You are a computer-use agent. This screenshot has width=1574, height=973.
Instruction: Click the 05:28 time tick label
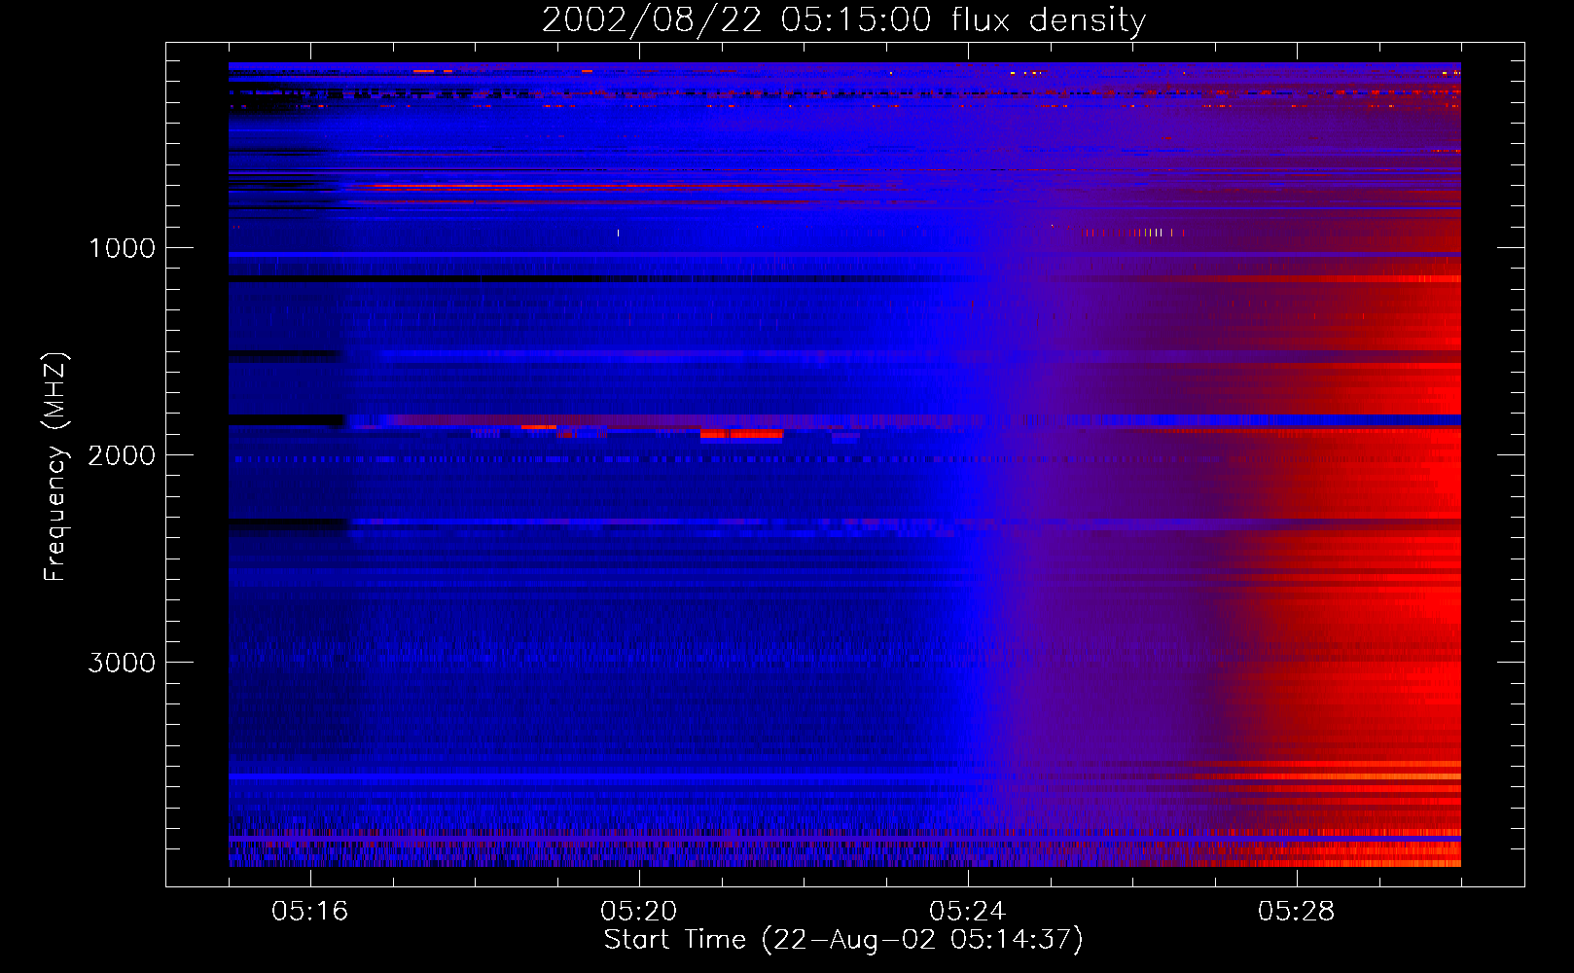pos(1296,912)
